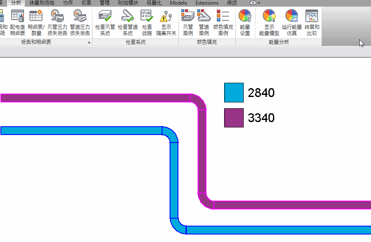The width and height of the screenshot is (371, 242).
Task: Select the blue lower horizontal duct
Action: 278,230
